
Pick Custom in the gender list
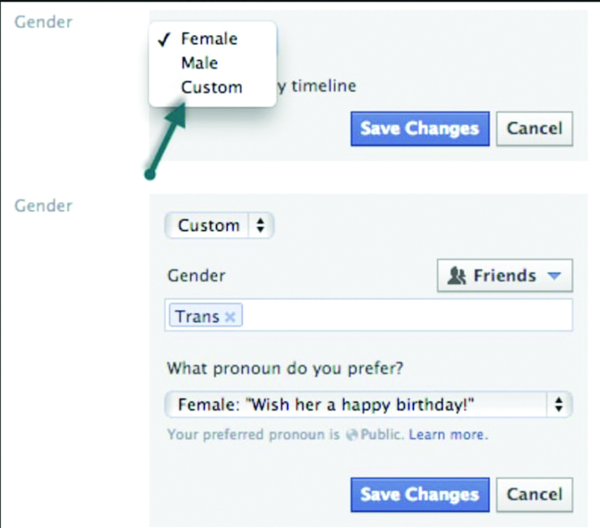point(211,87)
